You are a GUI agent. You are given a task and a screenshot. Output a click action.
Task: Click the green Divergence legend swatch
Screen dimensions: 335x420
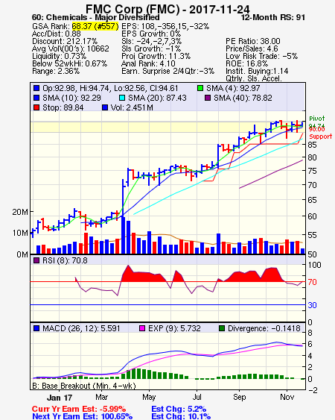click(222, 328)
